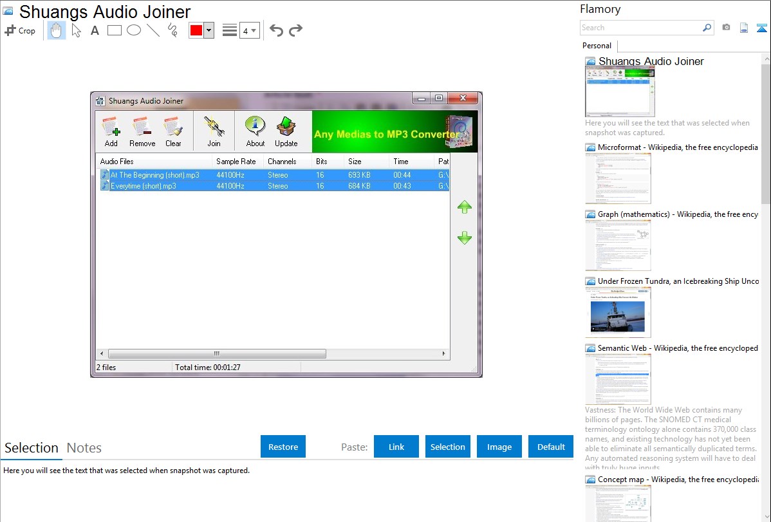Click the file list scroll left arrow
Viewport: 771px width, 522px height.
point(102,354)
